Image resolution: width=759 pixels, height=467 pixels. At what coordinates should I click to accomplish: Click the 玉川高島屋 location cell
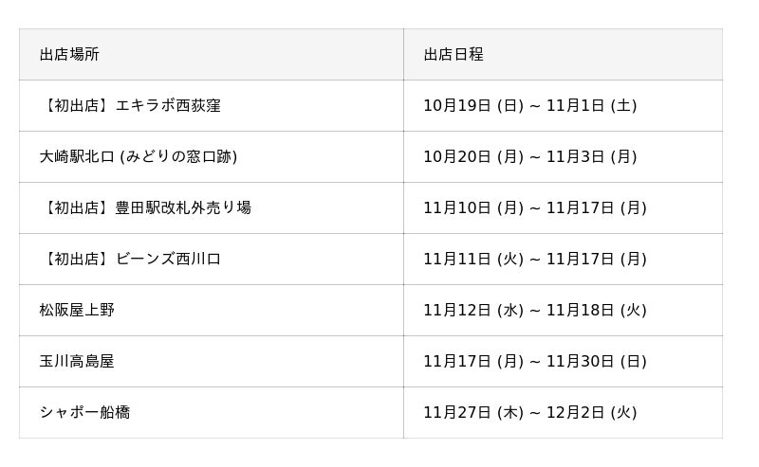pyautogui.click(x=77, y=362)
